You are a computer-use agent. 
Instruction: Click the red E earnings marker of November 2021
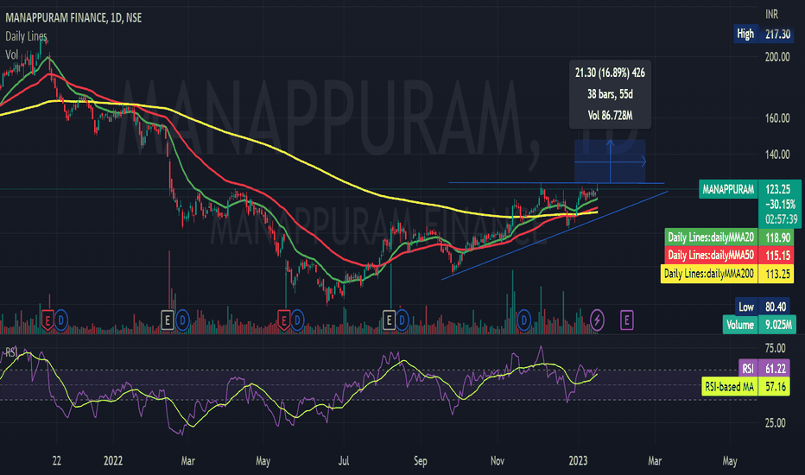(48, 321)
